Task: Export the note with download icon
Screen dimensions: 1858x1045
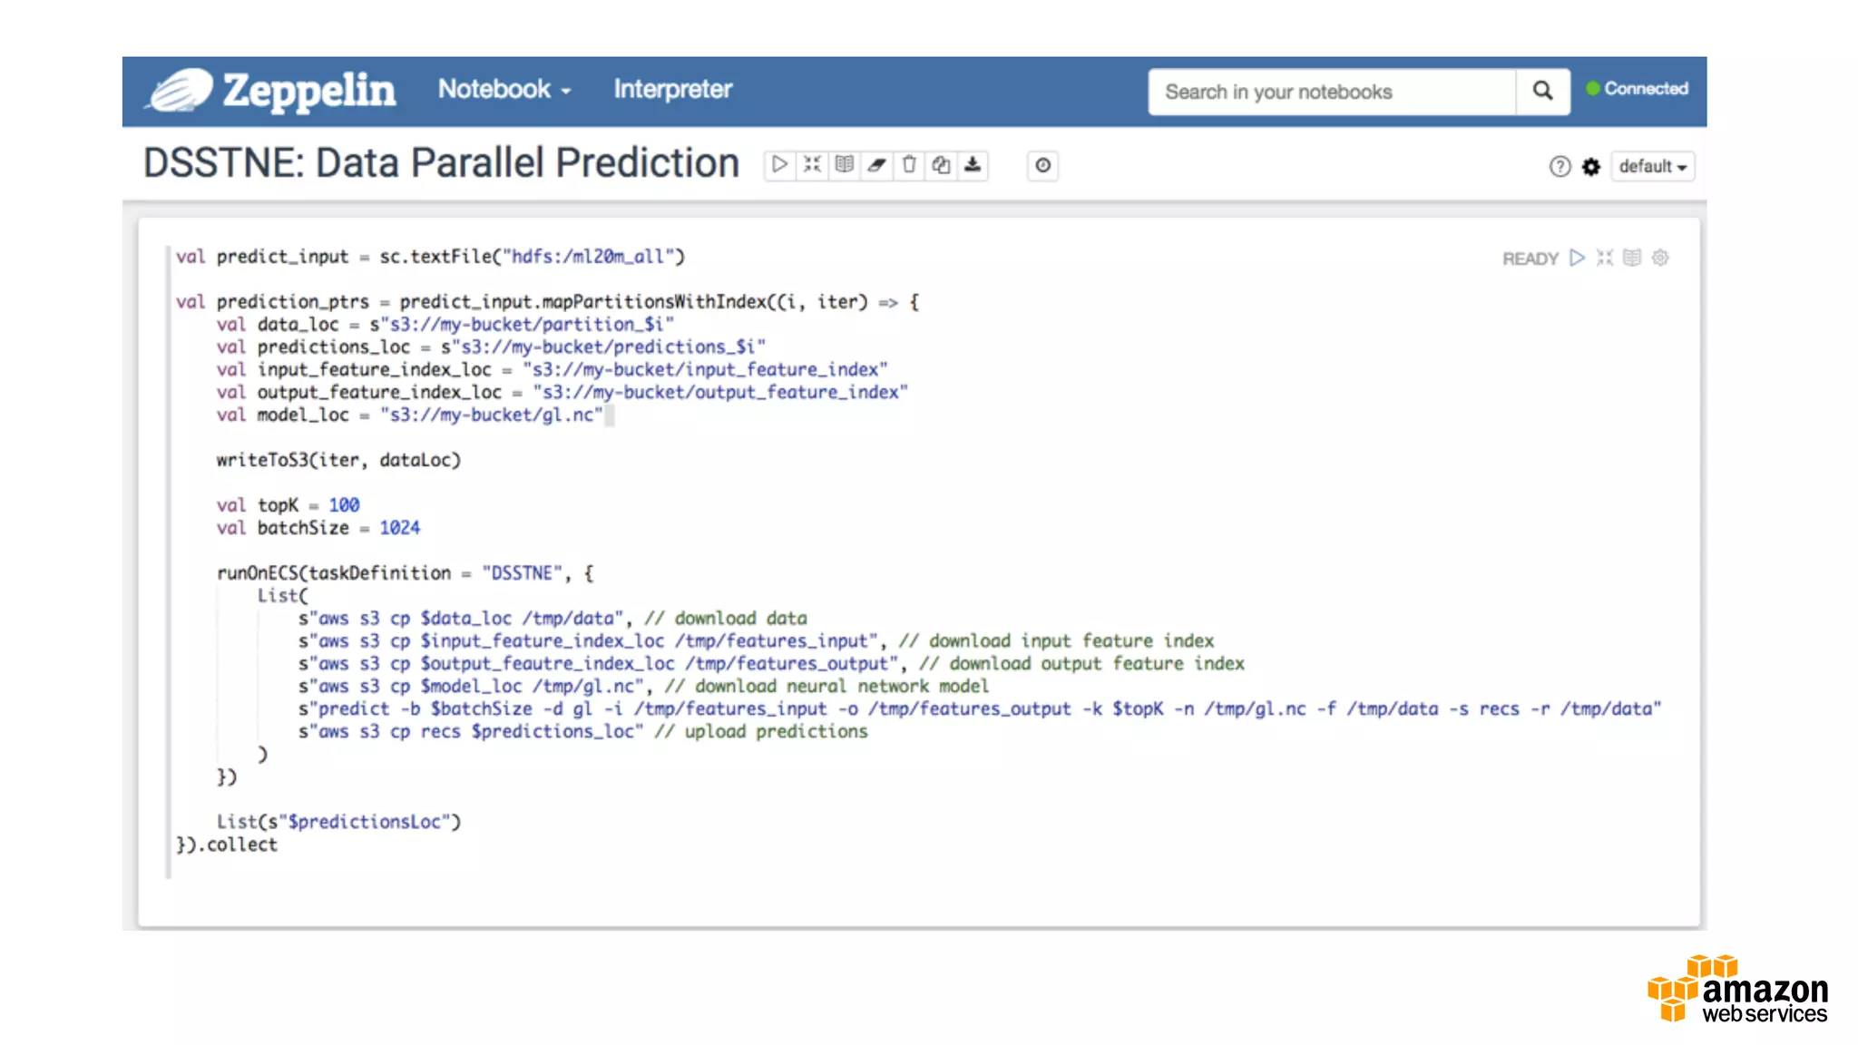Action: [x=973, y=165]
